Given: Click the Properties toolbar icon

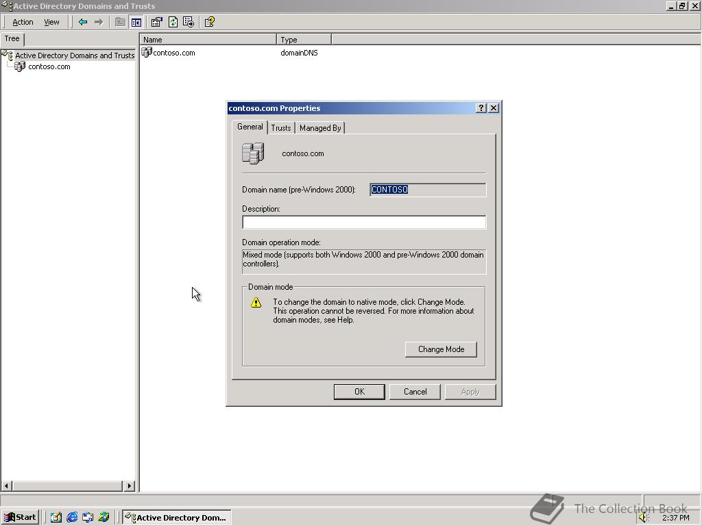Looking at the screenshot, I should 156,22.
